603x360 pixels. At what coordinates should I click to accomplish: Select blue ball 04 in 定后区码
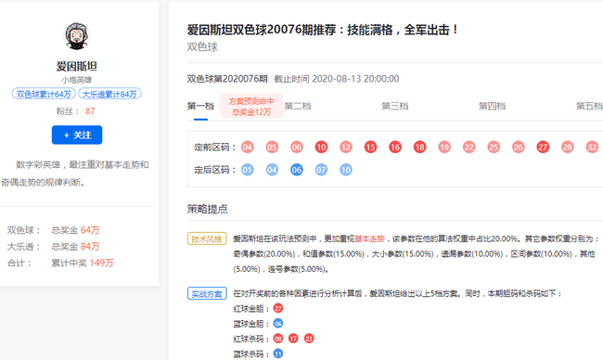(x=272, y=170)
